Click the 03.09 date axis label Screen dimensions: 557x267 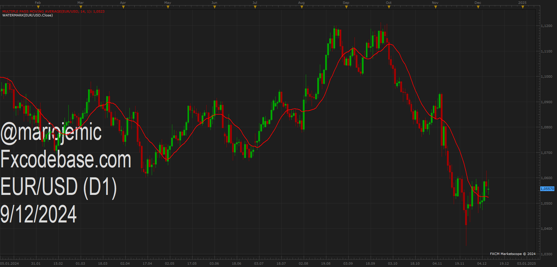coord(348,263)
